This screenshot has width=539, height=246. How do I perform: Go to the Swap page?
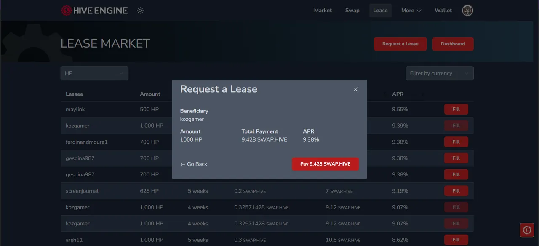pos(352,11)
